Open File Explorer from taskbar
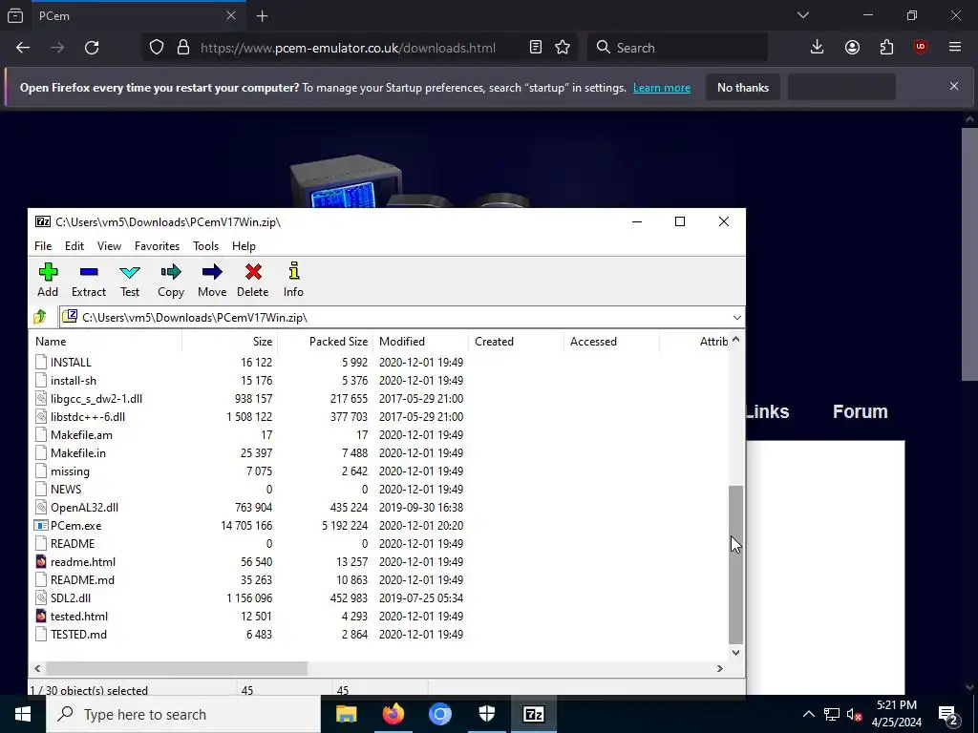 tap(346, 714)
